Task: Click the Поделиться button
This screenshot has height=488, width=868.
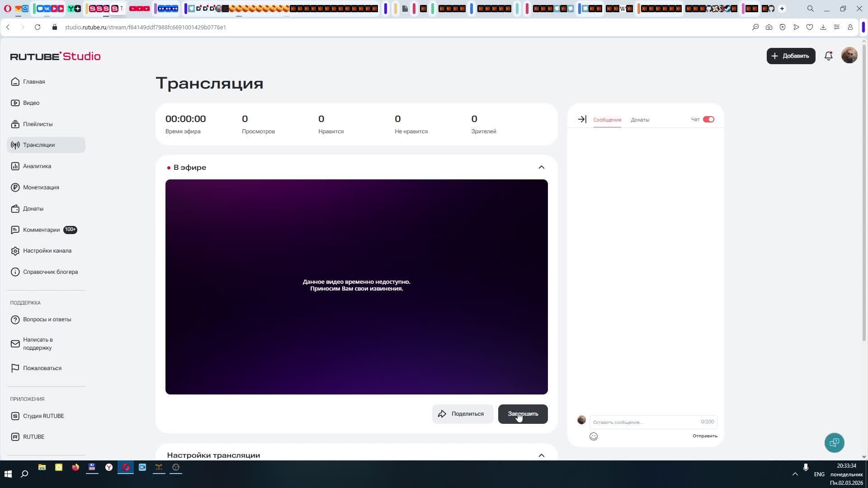Action: point(462,414)
